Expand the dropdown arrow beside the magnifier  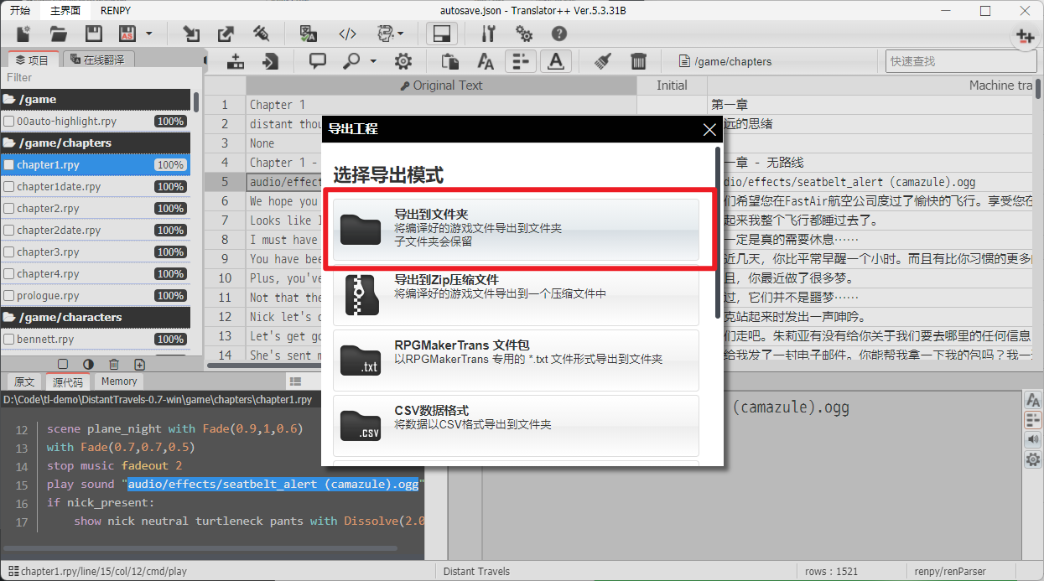pyautogui.click(x=373, y=61)
